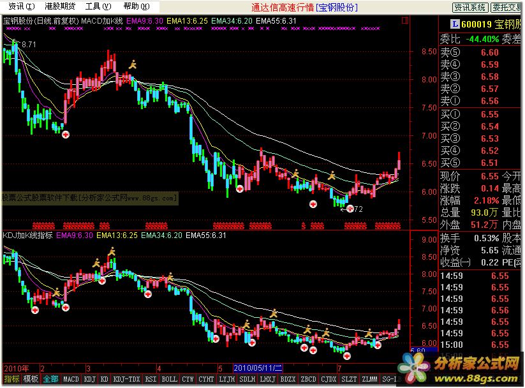Switch to the KD indicator tab

point(105,379)
